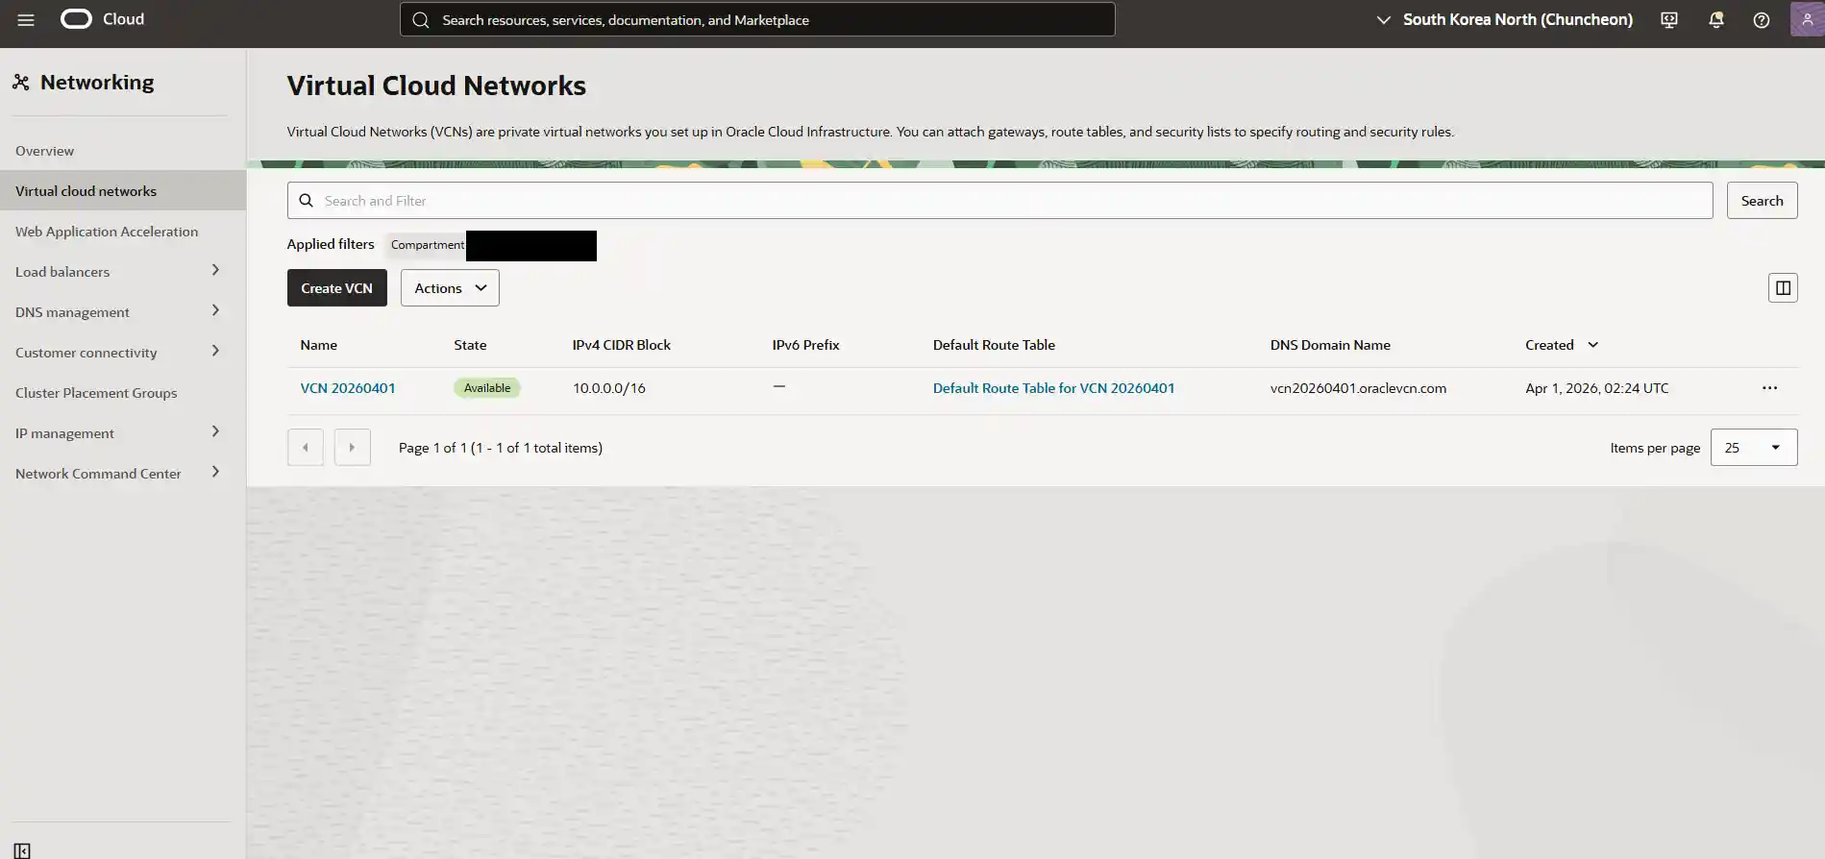Viewport: 1825px width, 859px height.
Task: Open the hamburger navigation menu
Action: coord(26,19)
